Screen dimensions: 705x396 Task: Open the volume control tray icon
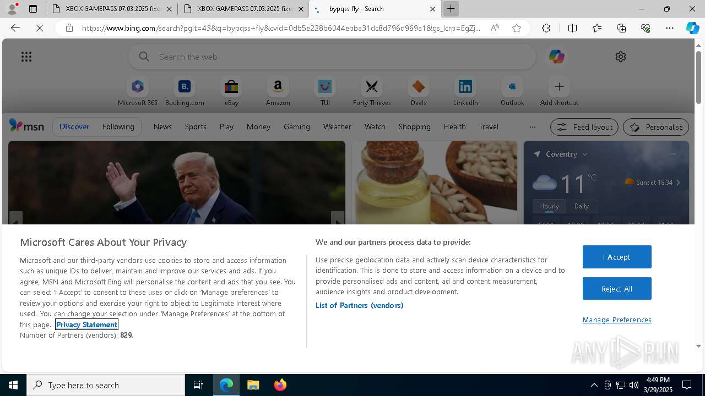click(634, 385)
